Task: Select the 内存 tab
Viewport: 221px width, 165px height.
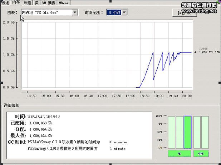Action: coord(16,2)
